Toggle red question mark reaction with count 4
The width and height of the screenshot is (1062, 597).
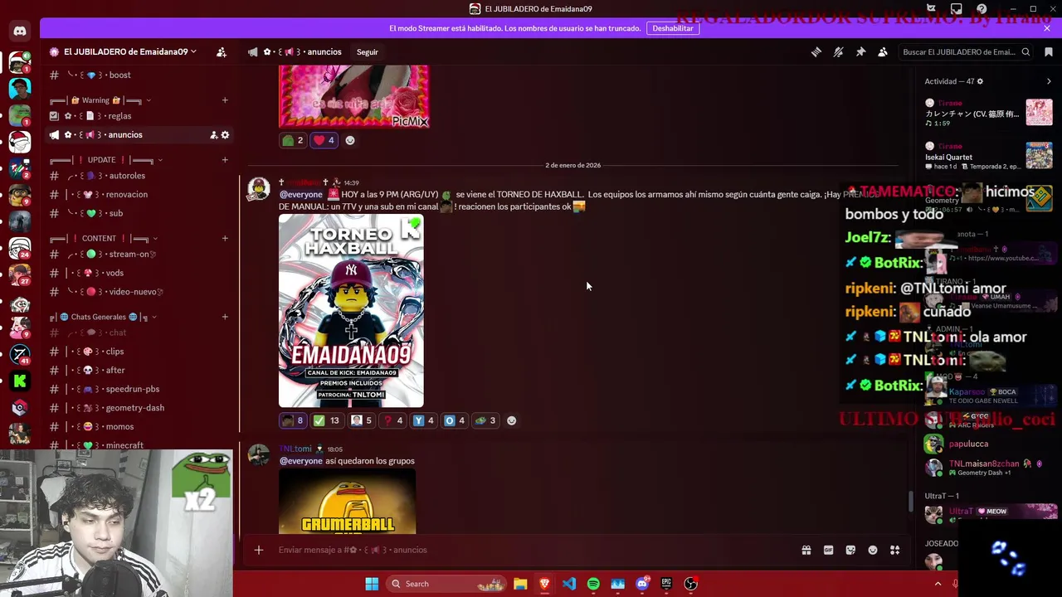pos(392,420)
